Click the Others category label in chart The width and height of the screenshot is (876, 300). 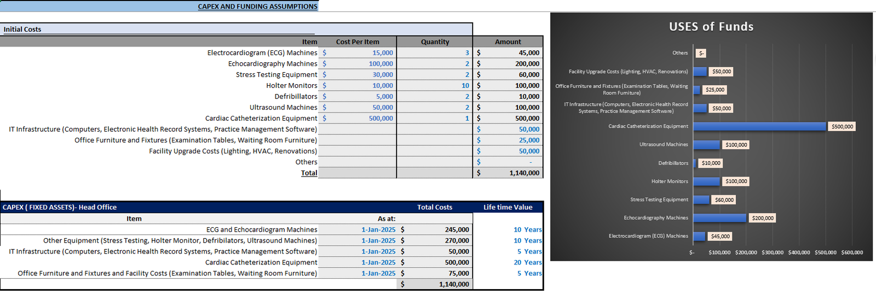coord(680,53)
